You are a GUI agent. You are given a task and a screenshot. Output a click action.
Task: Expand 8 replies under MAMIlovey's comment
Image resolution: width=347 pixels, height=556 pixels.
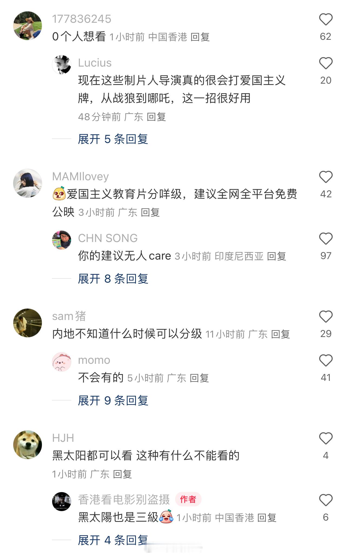tap(113, 279)
